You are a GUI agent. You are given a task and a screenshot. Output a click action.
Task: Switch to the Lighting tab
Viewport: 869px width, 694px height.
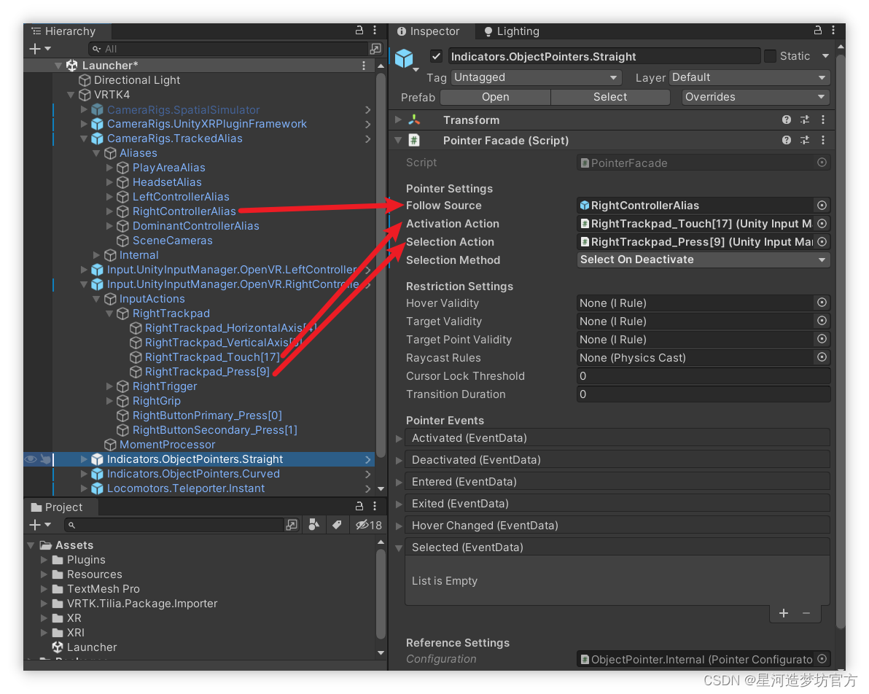511,31
